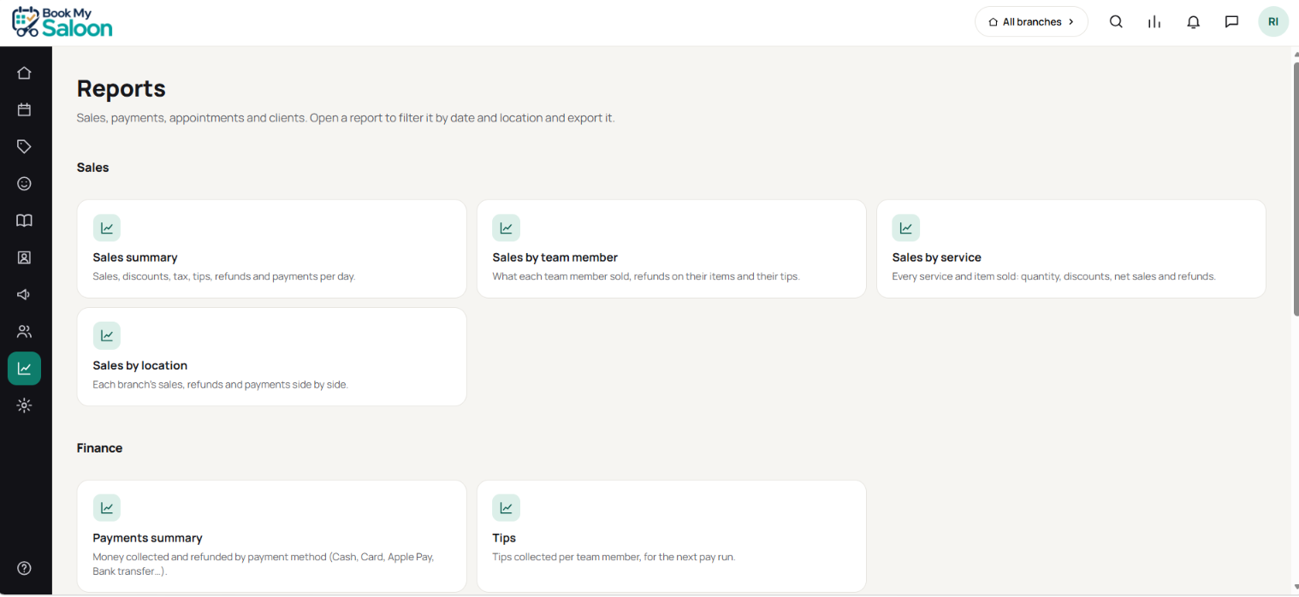Viewport: 1299px width, 597px height.
Task: Click the bar chart icon in header
Action: tap(1154, 22)
